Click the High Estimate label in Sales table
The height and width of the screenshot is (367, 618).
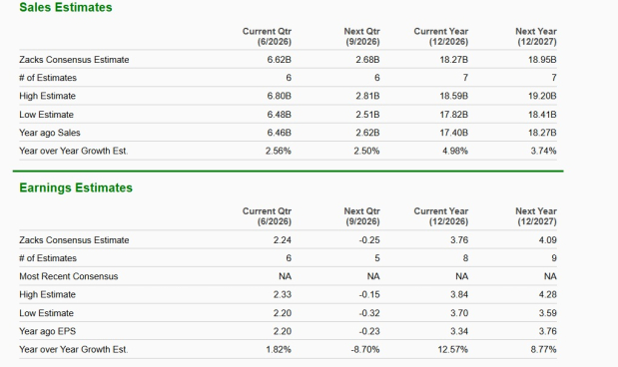[47, 96]
